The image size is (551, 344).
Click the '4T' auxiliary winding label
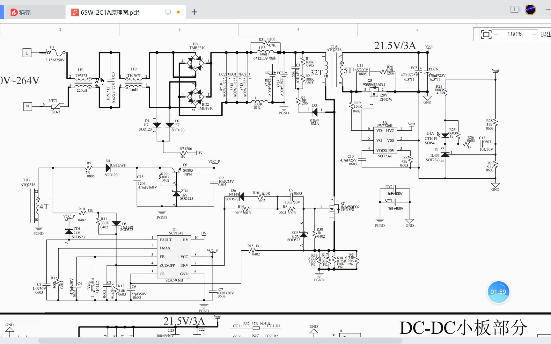click(x=44, y=207)
